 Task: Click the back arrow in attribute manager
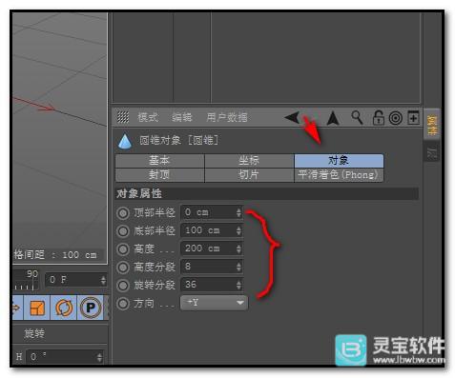(x=292, y=118)
